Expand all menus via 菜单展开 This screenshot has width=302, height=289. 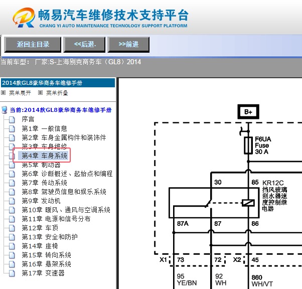[x=20, y=93]
